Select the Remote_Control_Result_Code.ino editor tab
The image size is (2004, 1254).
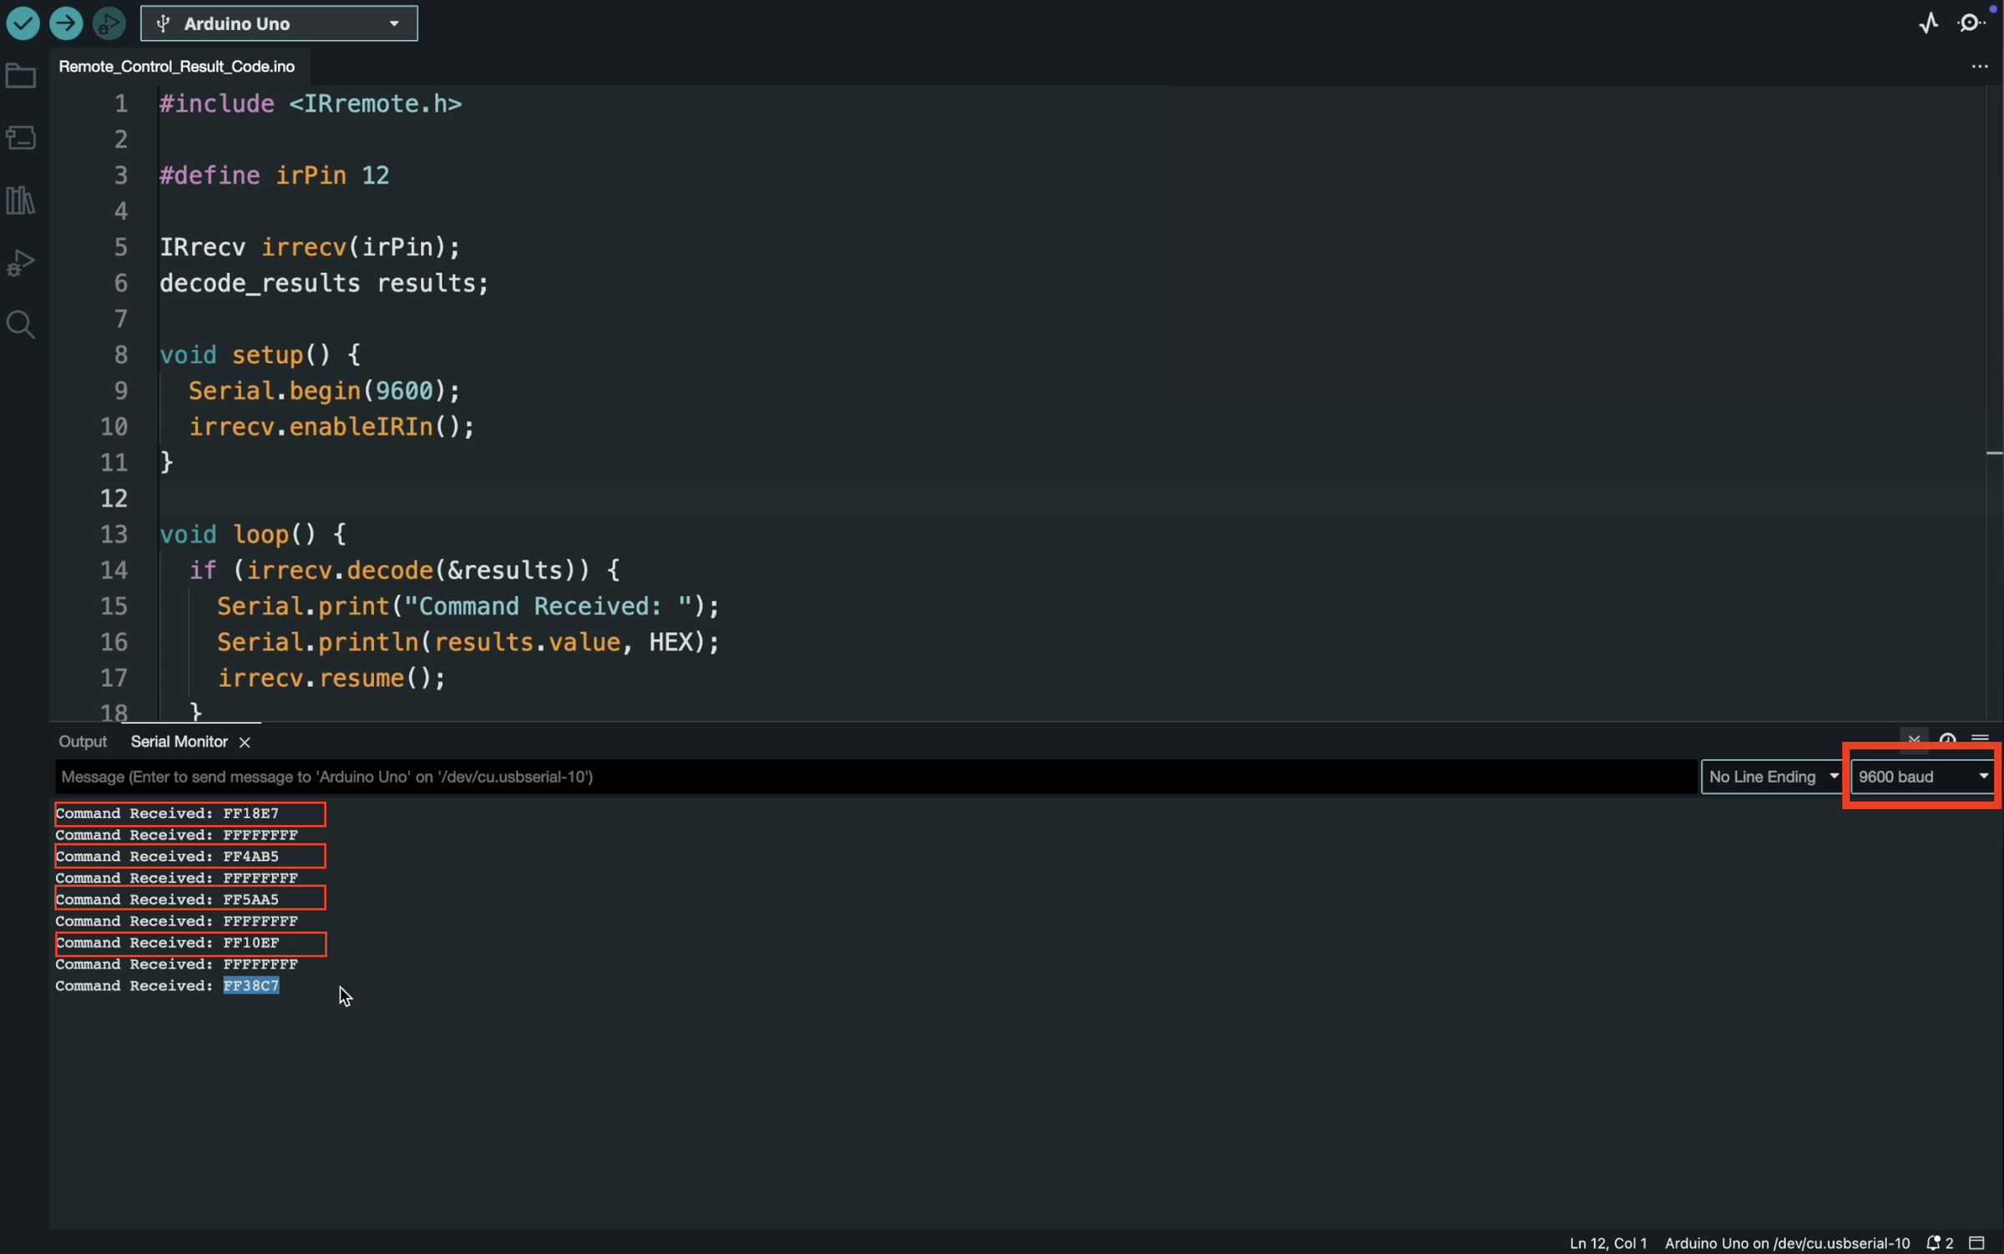pos(176,66)
